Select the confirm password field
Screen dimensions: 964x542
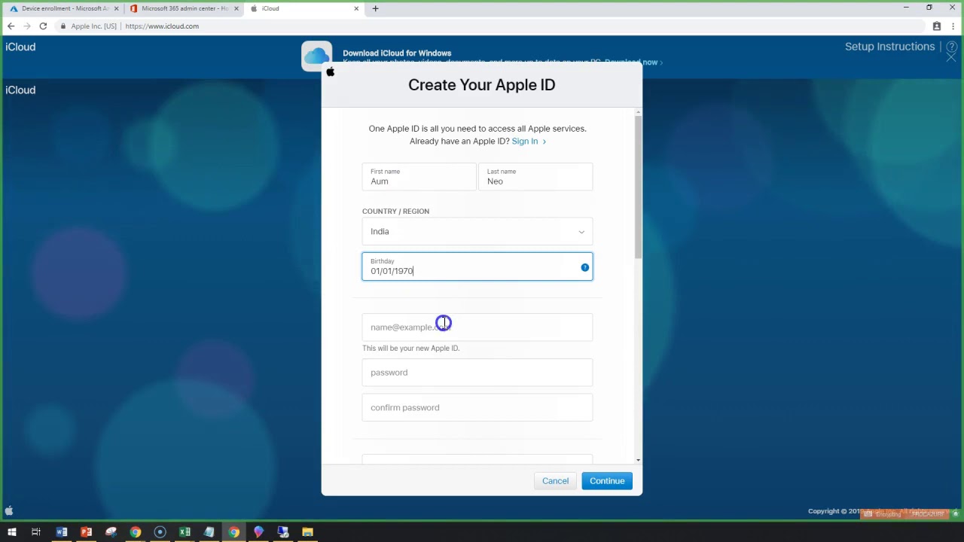pos(477,408)
